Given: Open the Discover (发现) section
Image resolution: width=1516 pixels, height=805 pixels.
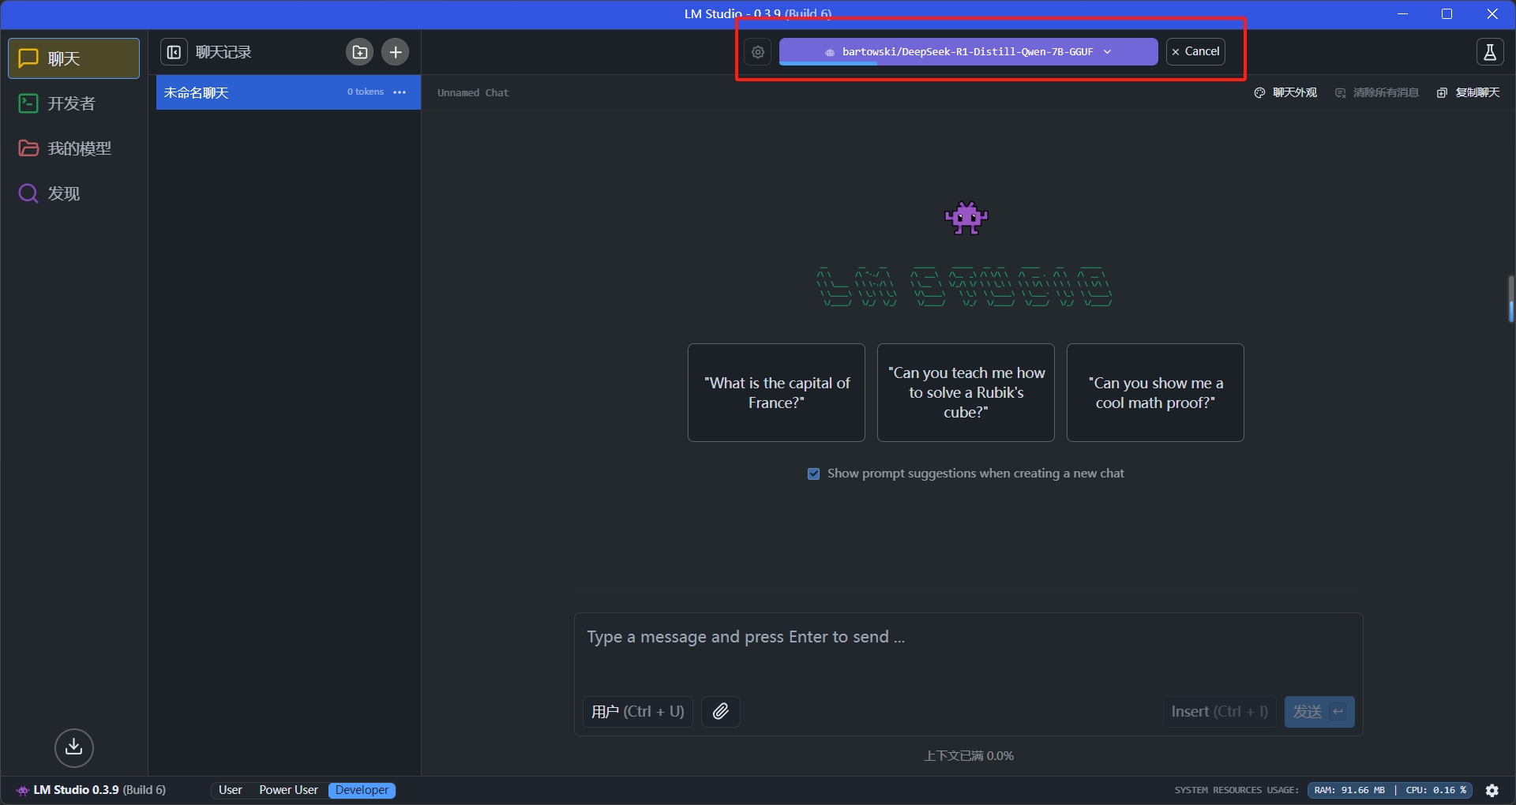Looking at the screenshot, I should 73,193.
